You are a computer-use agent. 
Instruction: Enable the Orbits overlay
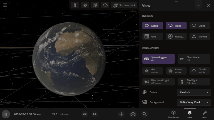(x=200, y=26)
